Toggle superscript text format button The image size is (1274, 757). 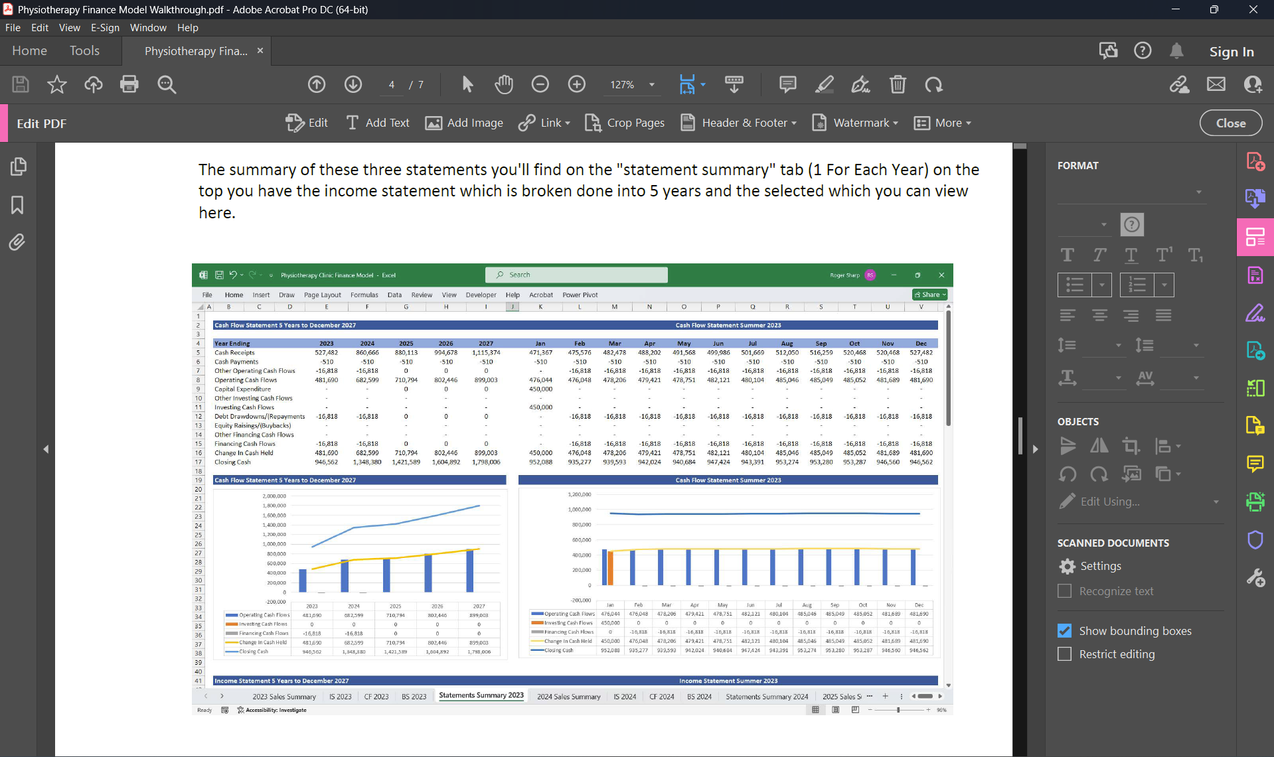pos(1164,255)
